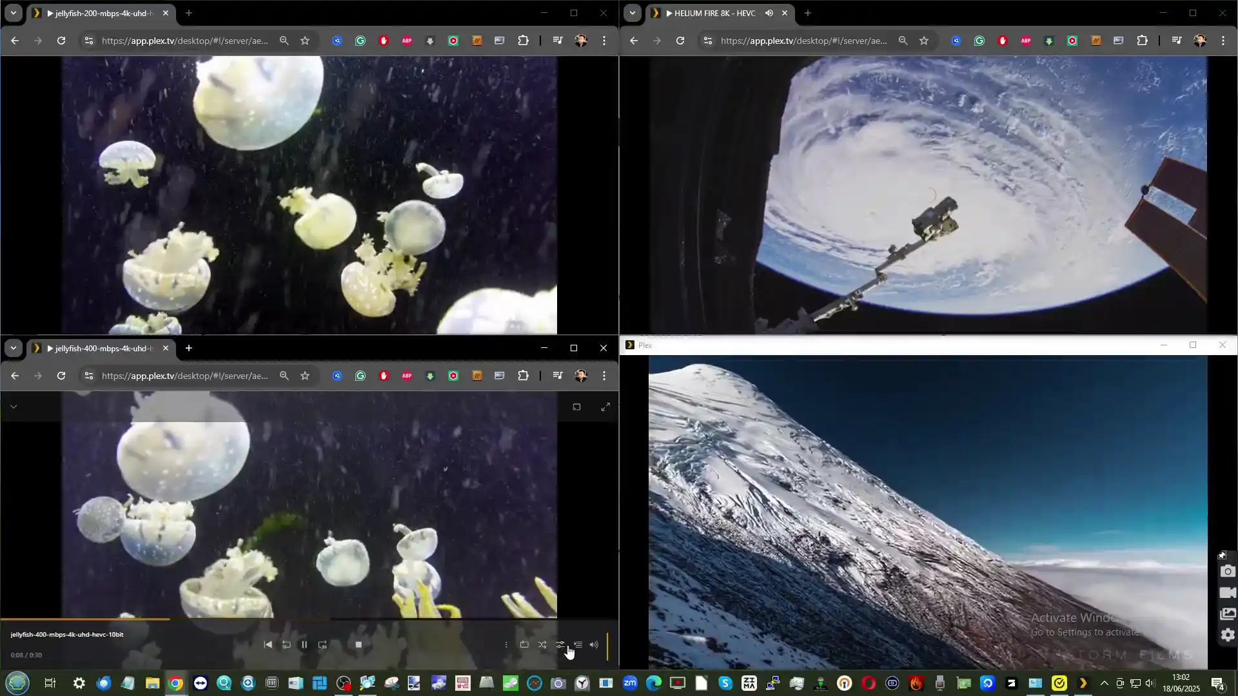Open Grammarly extension in jellyfish-200 window
This screenshot has height=696, width=1238.
360,41
